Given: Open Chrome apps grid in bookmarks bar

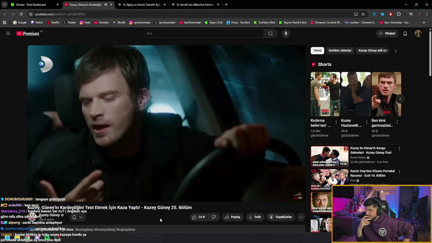Looking at the screenshot, I should [x=4, y=23].
